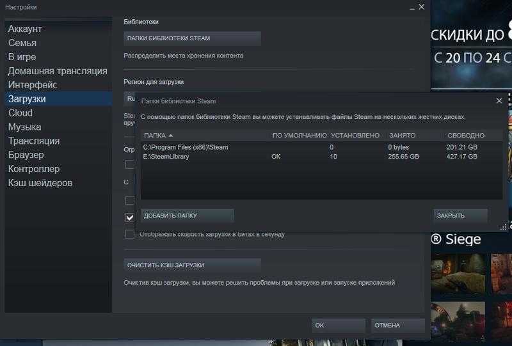Sort folders by the ПАПКА column header
The image size is (512, 346).
click(205, 136)
